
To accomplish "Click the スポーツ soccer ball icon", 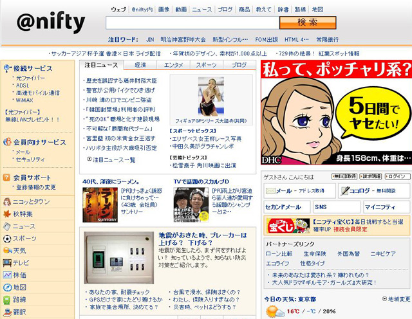I will point(6,238).
